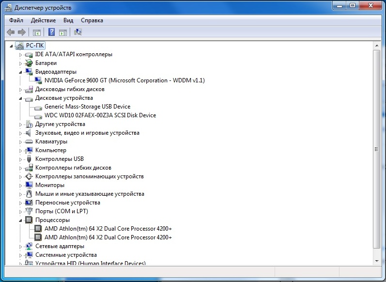Expand the Мониторы node
386x282 pixels.
[21, 185]
